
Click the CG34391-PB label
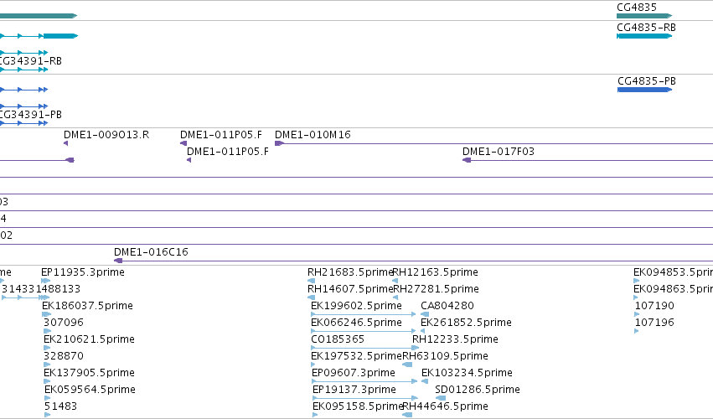click(x=30, y=115)
